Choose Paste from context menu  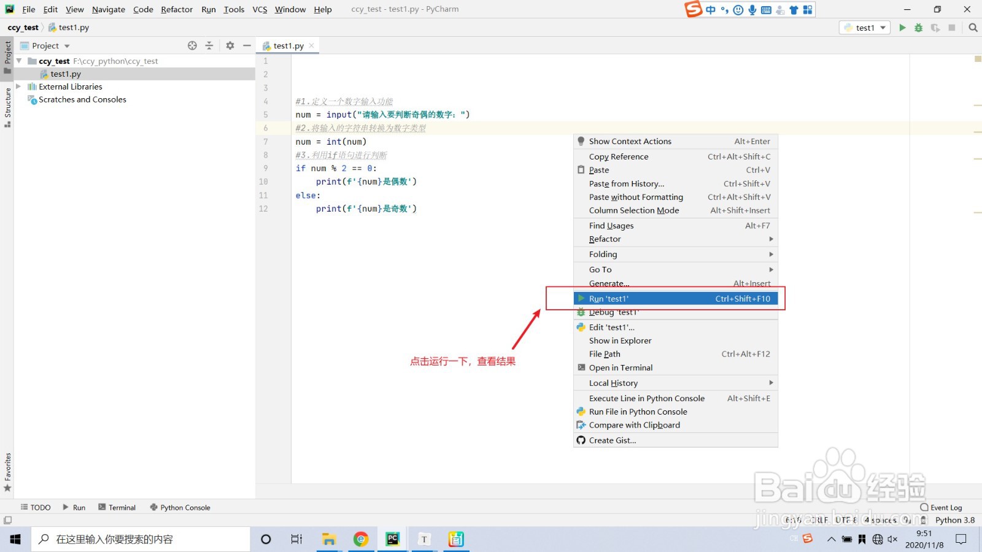(676, 170)
